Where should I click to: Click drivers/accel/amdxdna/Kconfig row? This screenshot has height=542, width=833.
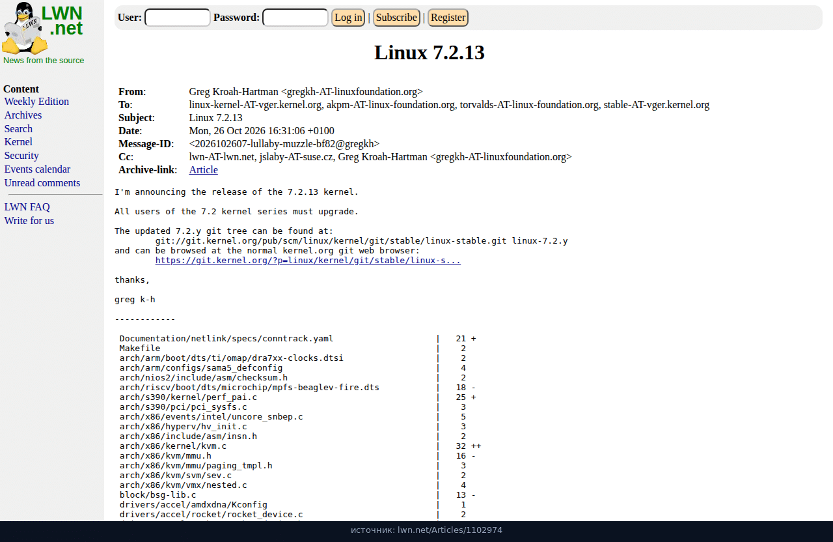(x=292, y=505)
